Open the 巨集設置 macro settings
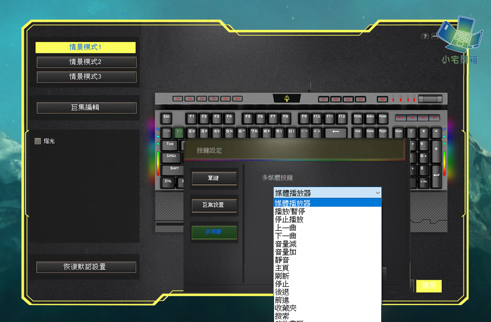 pyautogui.click(x=214, y=205)
